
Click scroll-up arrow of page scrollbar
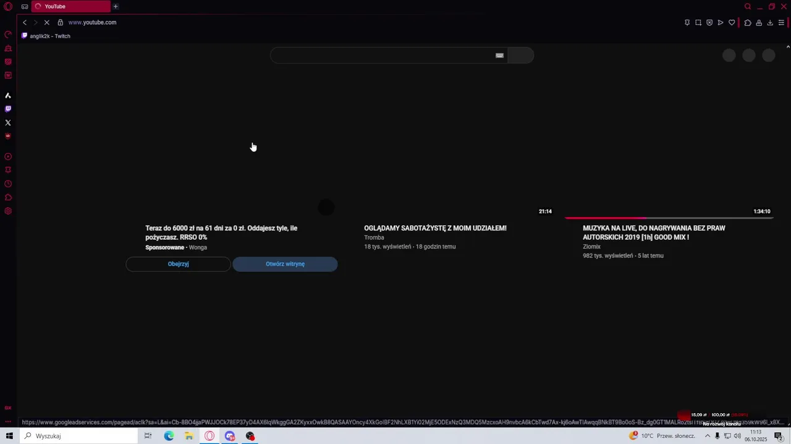point(787,47)
